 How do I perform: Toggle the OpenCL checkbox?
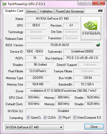28,118
